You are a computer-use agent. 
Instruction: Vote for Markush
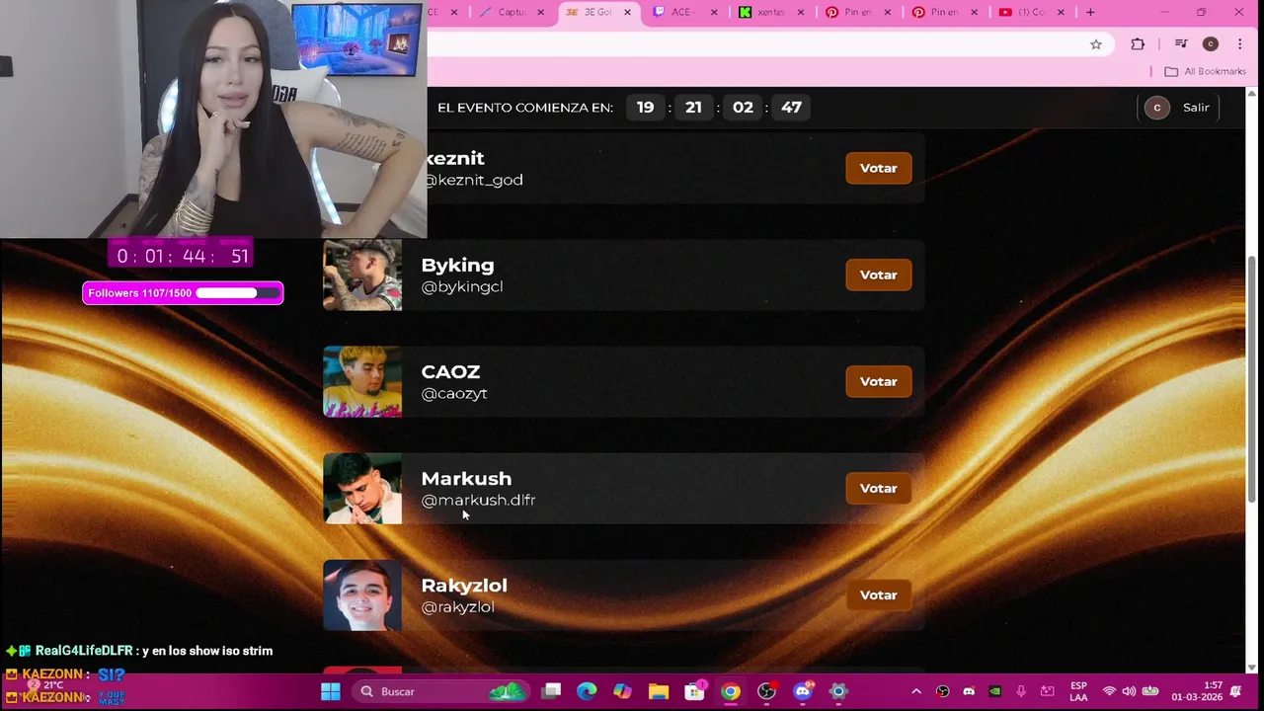[878, 488]
